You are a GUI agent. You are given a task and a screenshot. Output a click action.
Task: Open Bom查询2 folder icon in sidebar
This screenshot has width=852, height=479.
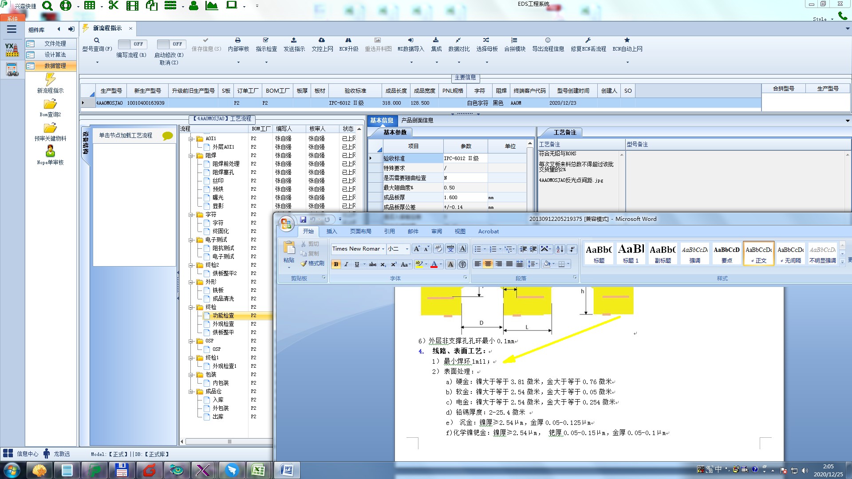click(x=50, y=105)
